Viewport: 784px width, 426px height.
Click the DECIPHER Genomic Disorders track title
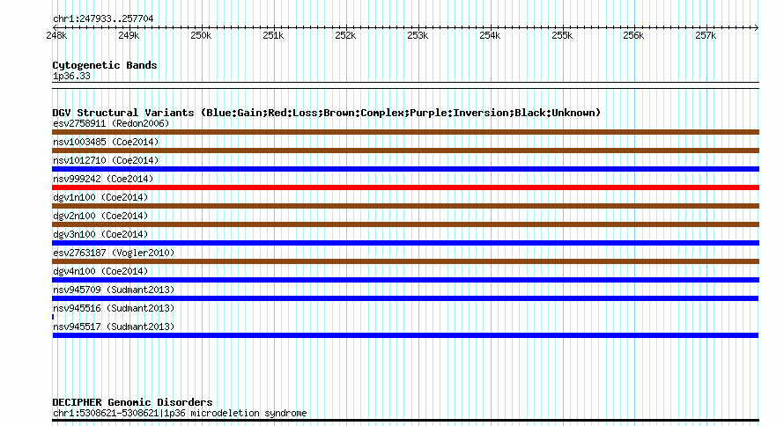[x=132, y=402]
